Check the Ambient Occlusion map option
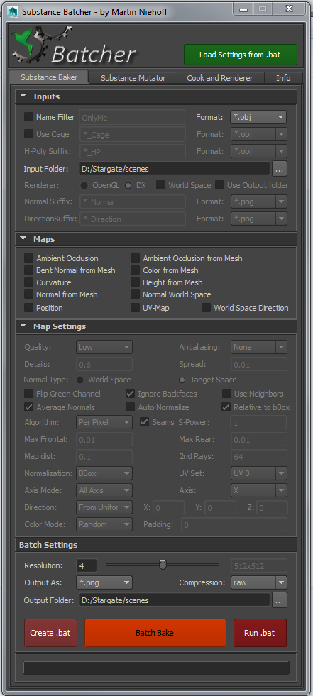The width and height of the screenshot is (313, 696). (x=29, y=258)
